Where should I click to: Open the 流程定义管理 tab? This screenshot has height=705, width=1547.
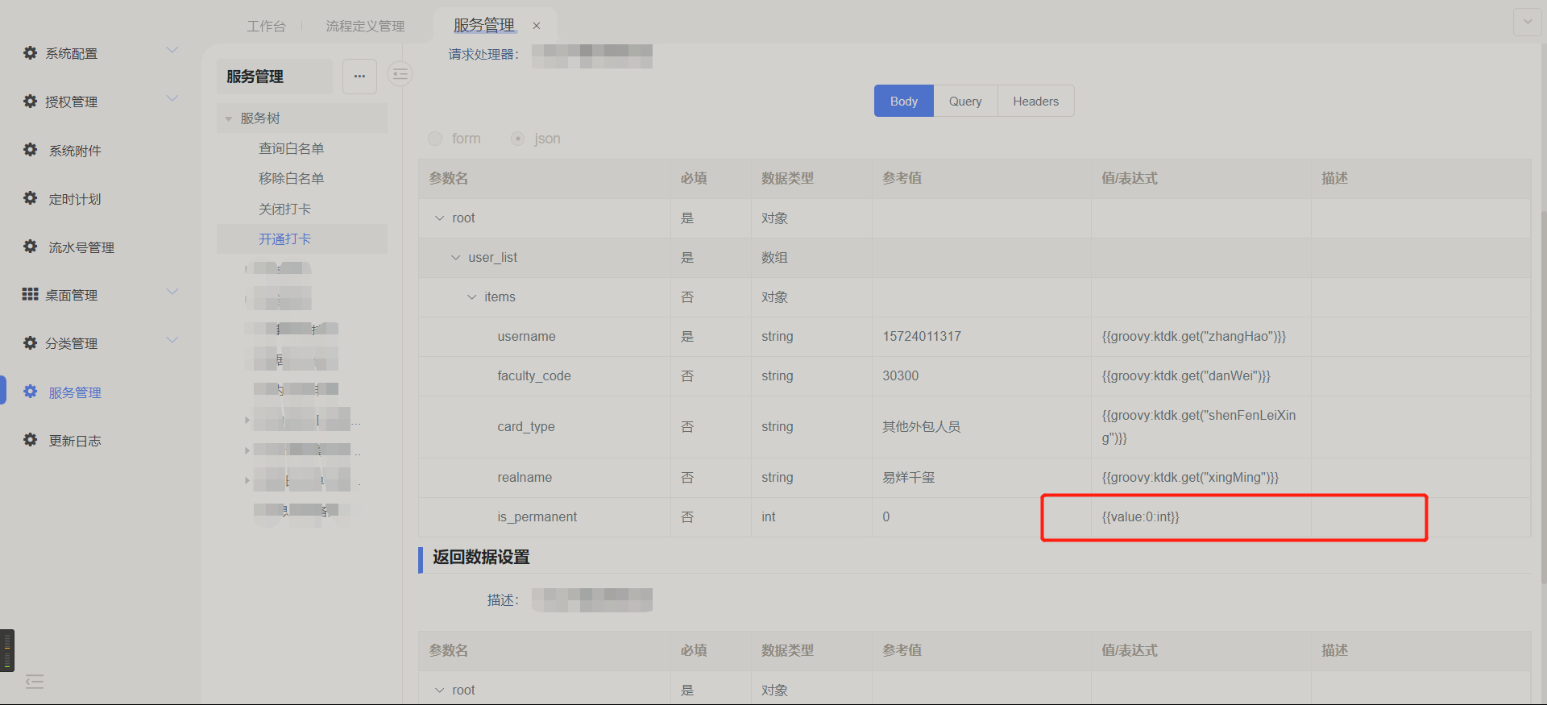[365, 27]
